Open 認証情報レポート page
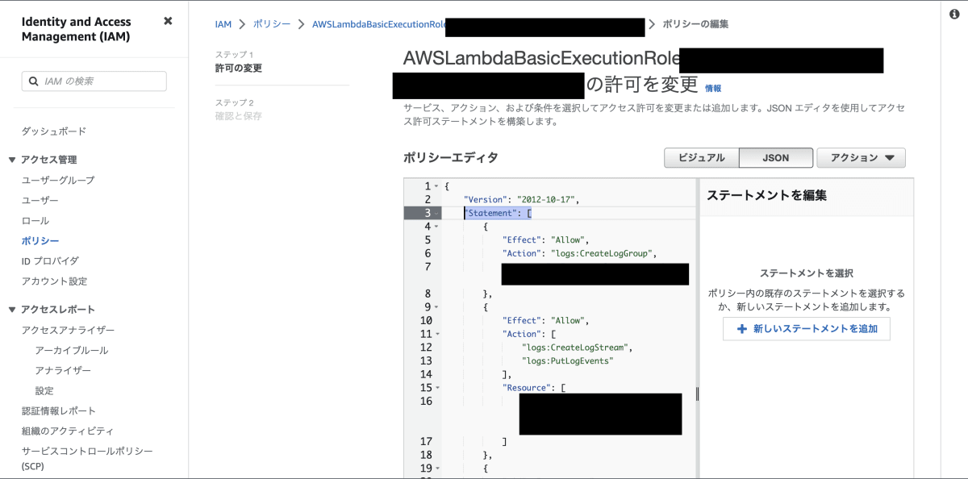Viewport: 968px width, 479px height. point(59,410)
